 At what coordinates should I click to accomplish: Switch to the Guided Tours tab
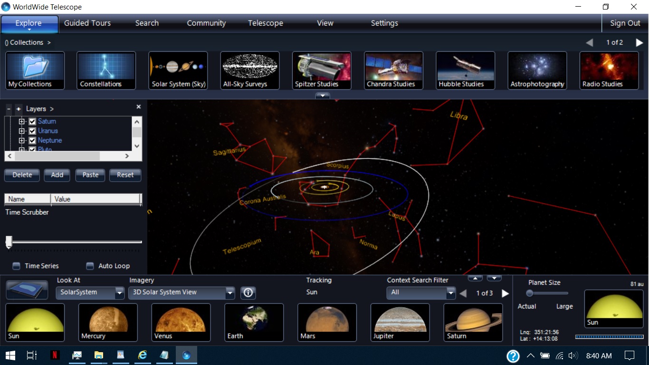87,23
